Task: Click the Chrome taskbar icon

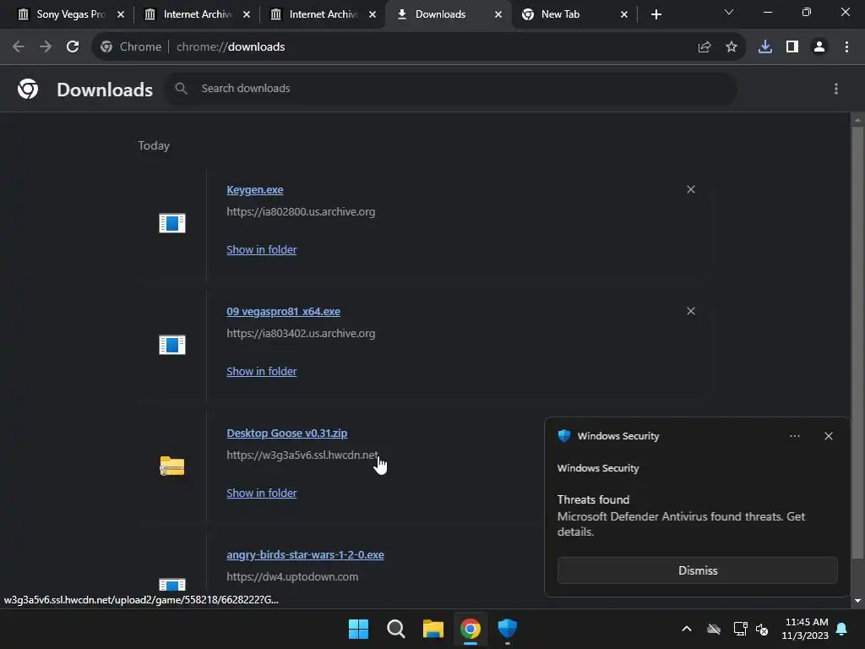Action: [x=470, y=629]
